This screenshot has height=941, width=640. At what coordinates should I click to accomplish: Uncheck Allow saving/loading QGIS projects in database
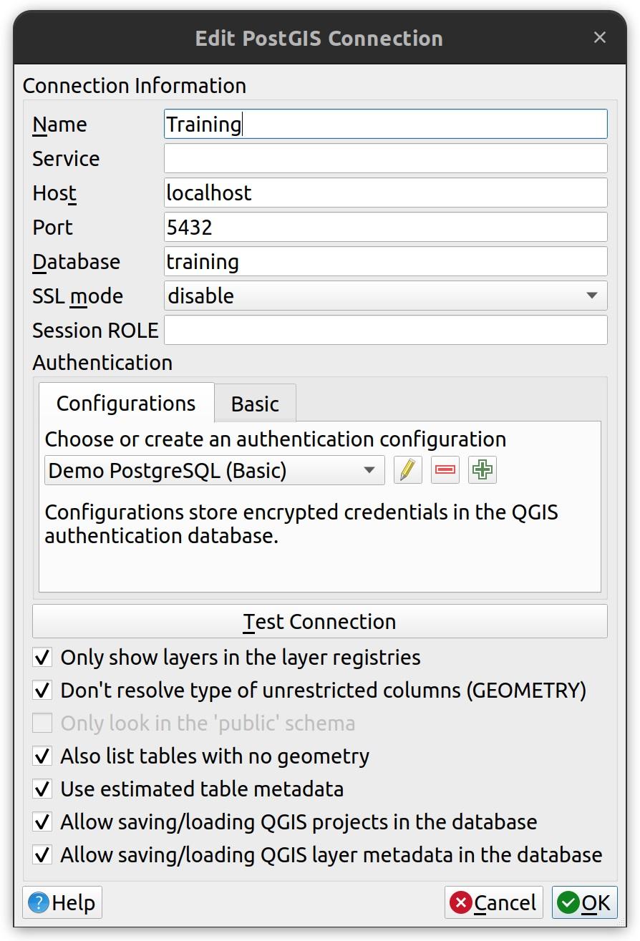coord(43,821)
